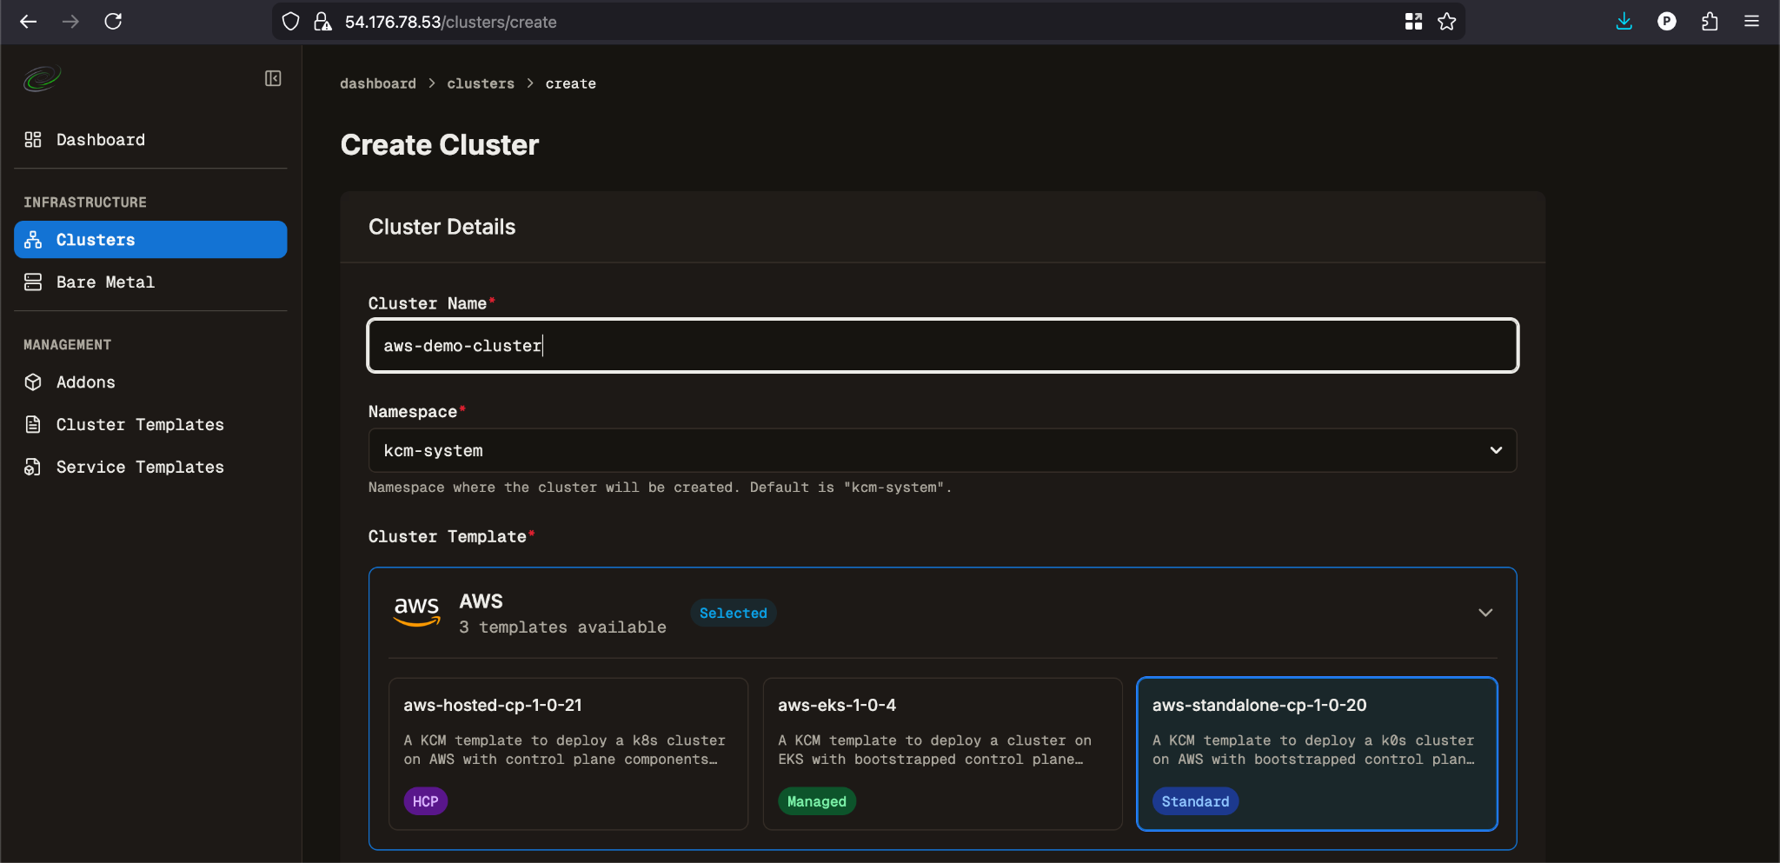This screenshot has height=863, width=1780.
Task: Collapse the AWS templates section chevron
Action: (1485, 613)
